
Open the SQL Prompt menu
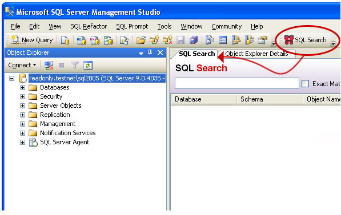132,26
